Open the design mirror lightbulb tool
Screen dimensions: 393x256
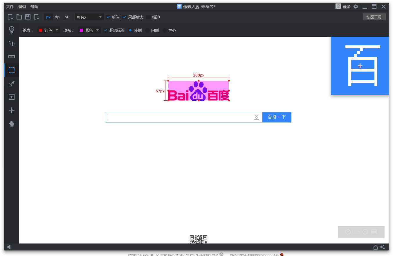[x=12, y=30]
